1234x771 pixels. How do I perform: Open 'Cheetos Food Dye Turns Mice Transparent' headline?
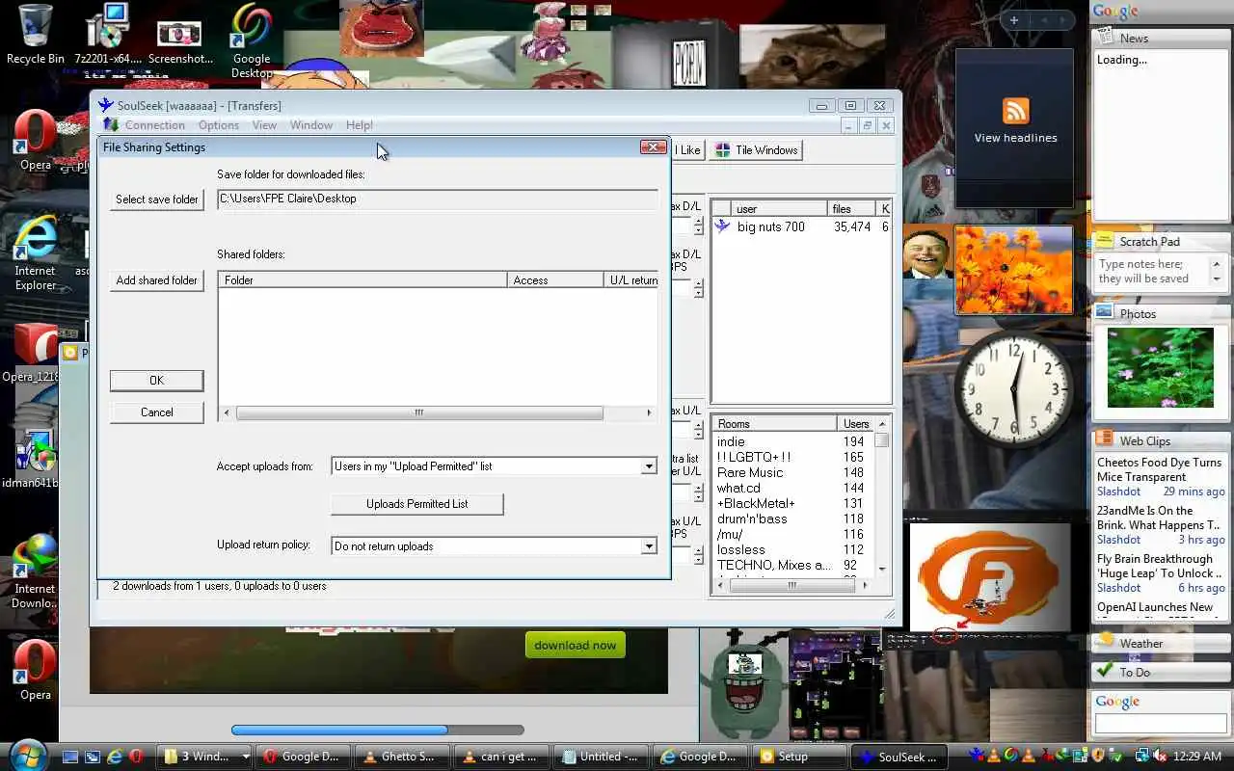click(x=1160, y=469)
